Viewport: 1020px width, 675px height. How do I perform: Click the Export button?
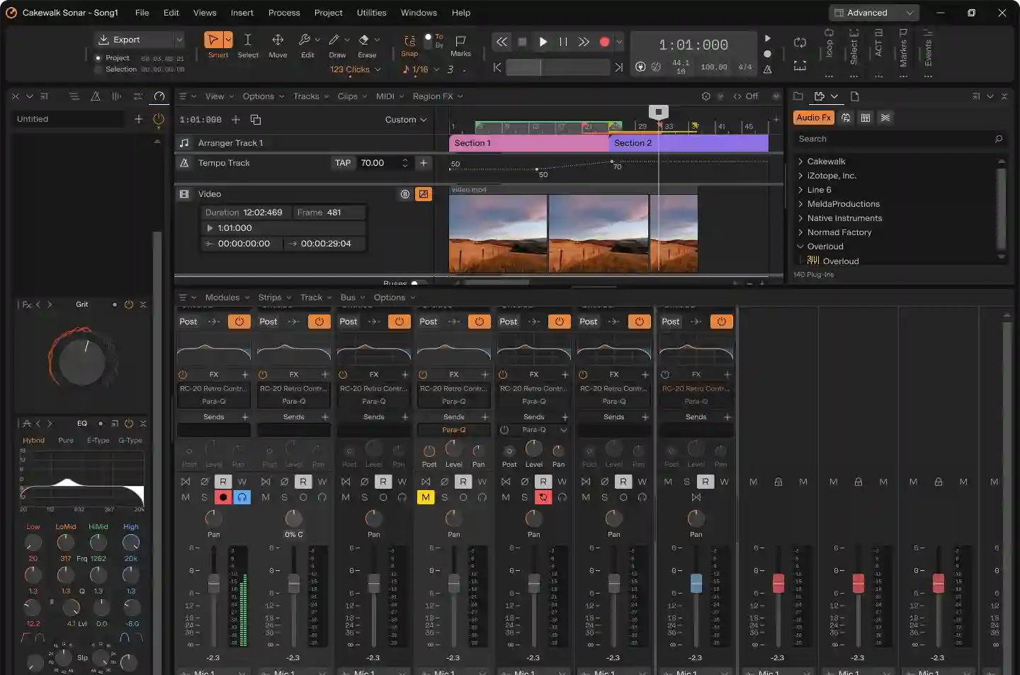tap(127, 40)
